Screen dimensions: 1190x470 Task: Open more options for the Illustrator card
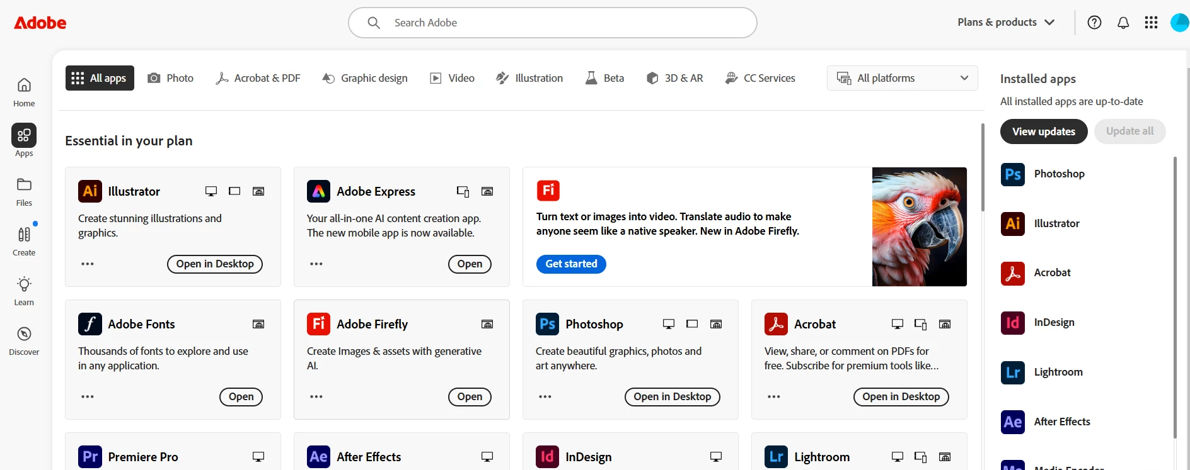tap(88, 264)
